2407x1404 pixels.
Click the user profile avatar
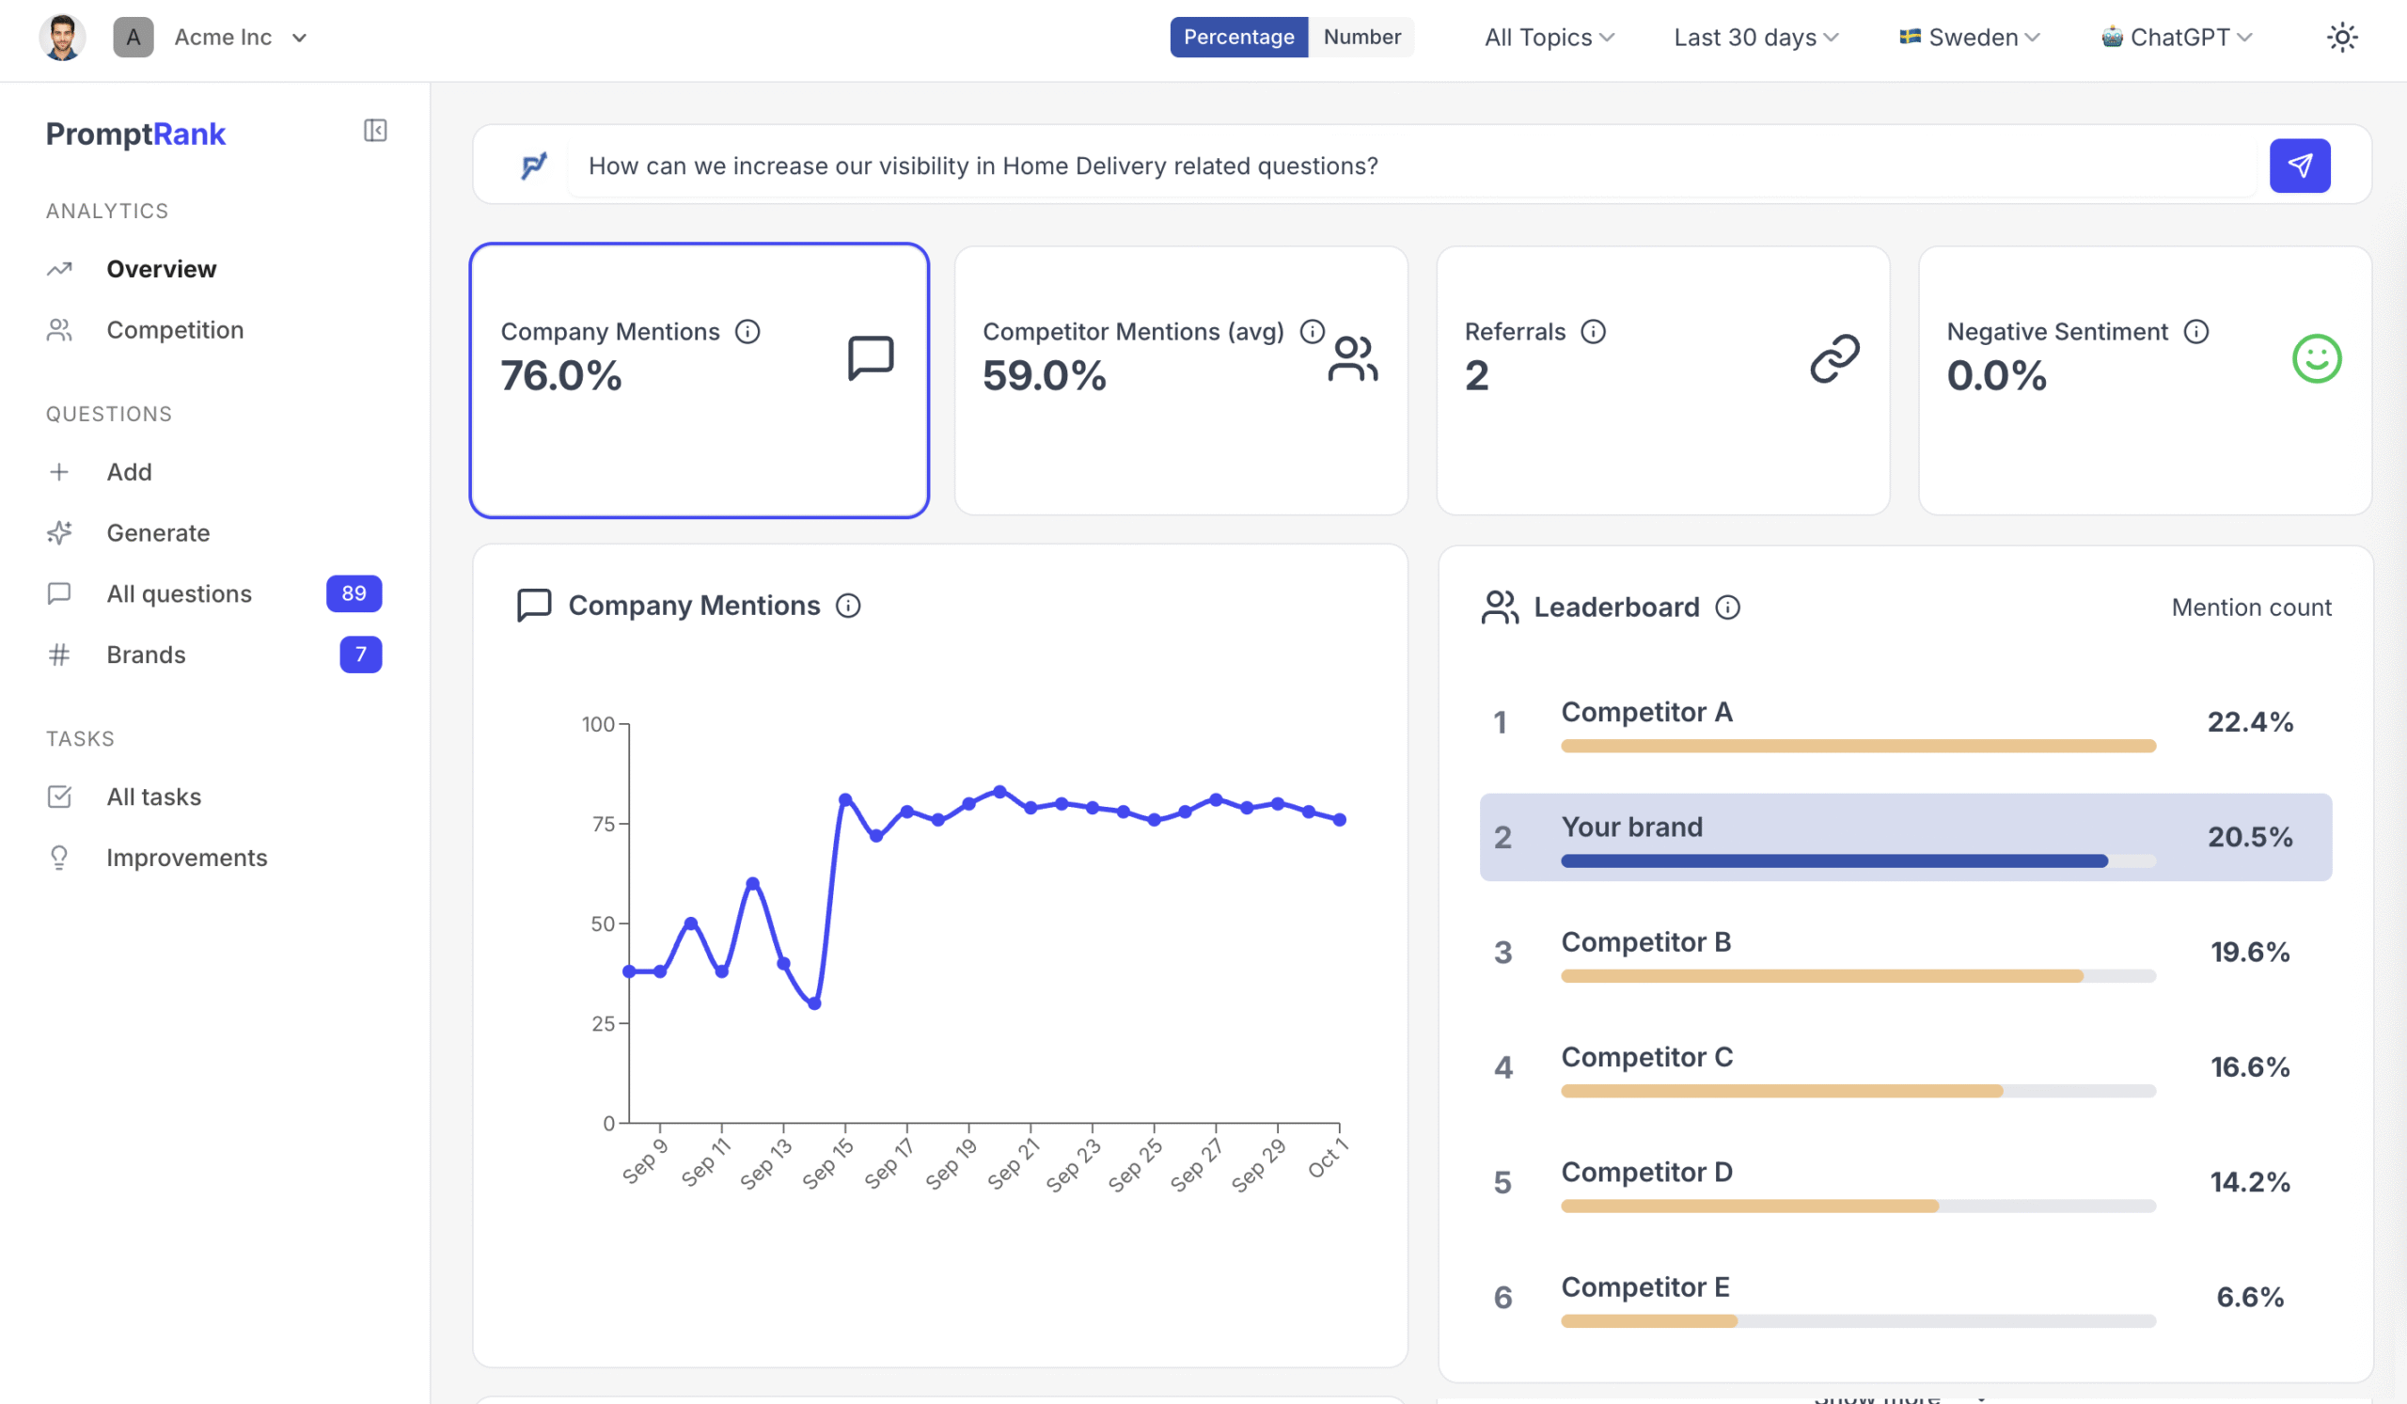62,38
